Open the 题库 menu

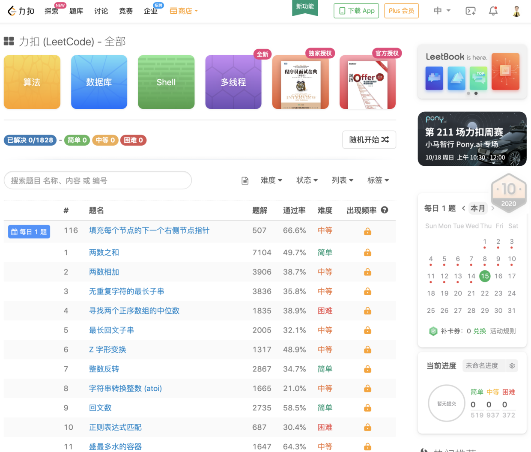76,11
